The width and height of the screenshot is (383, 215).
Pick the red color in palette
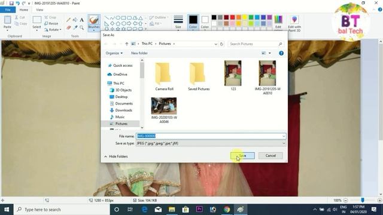click(232, 17)
